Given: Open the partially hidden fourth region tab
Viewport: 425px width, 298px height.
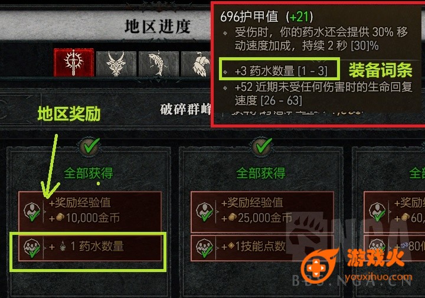Looking at the screenshot, I should [196, 64].
